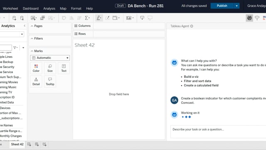266x150 pixels.
Task: Switch to the Analytics pane tab
Action: [8, 26]
